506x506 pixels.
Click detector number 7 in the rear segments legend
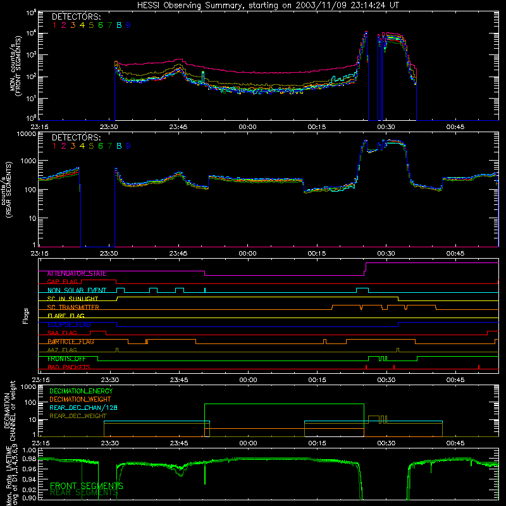pos(109,146)
